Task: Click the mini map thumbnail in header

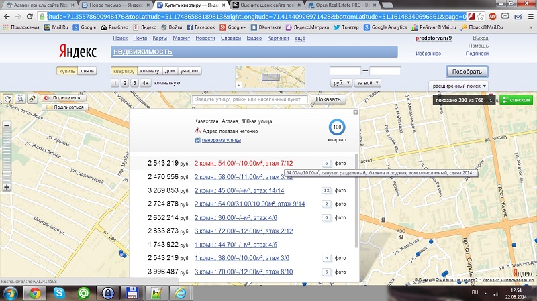Action: coord(271,77)
